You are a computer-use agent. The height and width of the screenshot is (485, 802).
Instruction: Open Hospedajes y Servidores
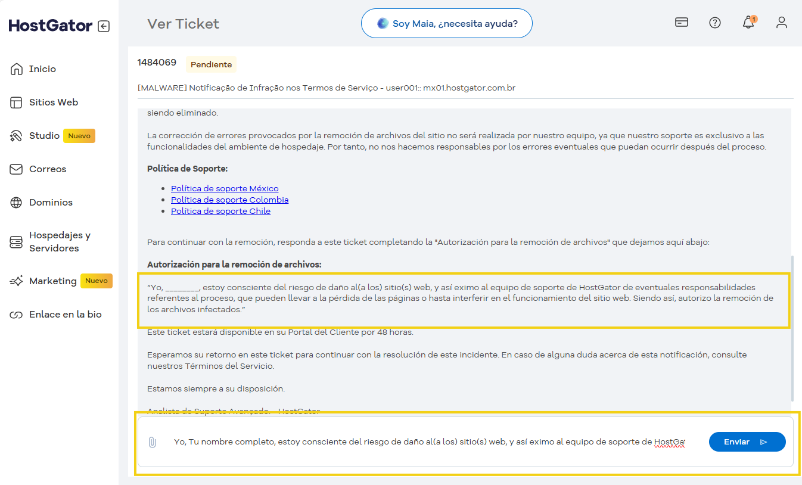click(60, 242)
